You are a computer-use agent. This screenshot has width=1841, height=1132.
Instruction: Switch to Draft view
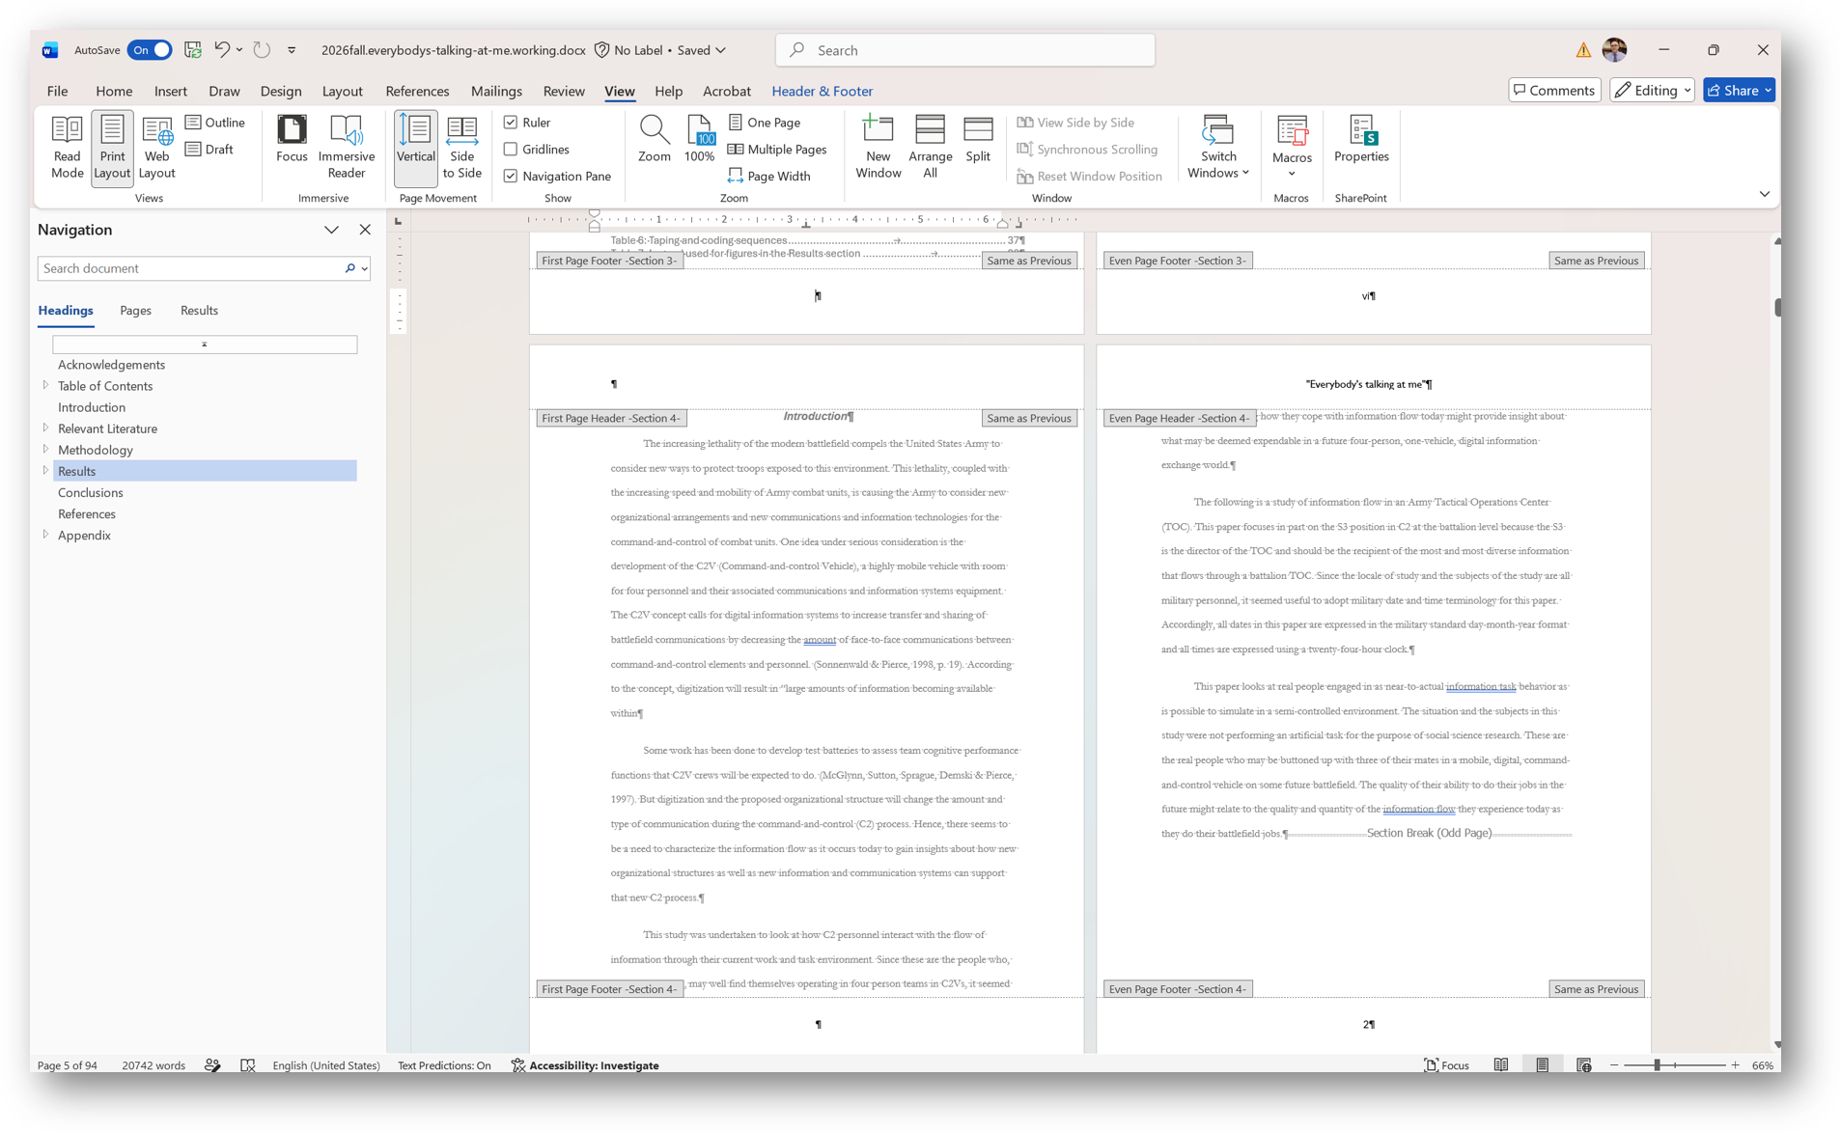click(x=209, y=150)
